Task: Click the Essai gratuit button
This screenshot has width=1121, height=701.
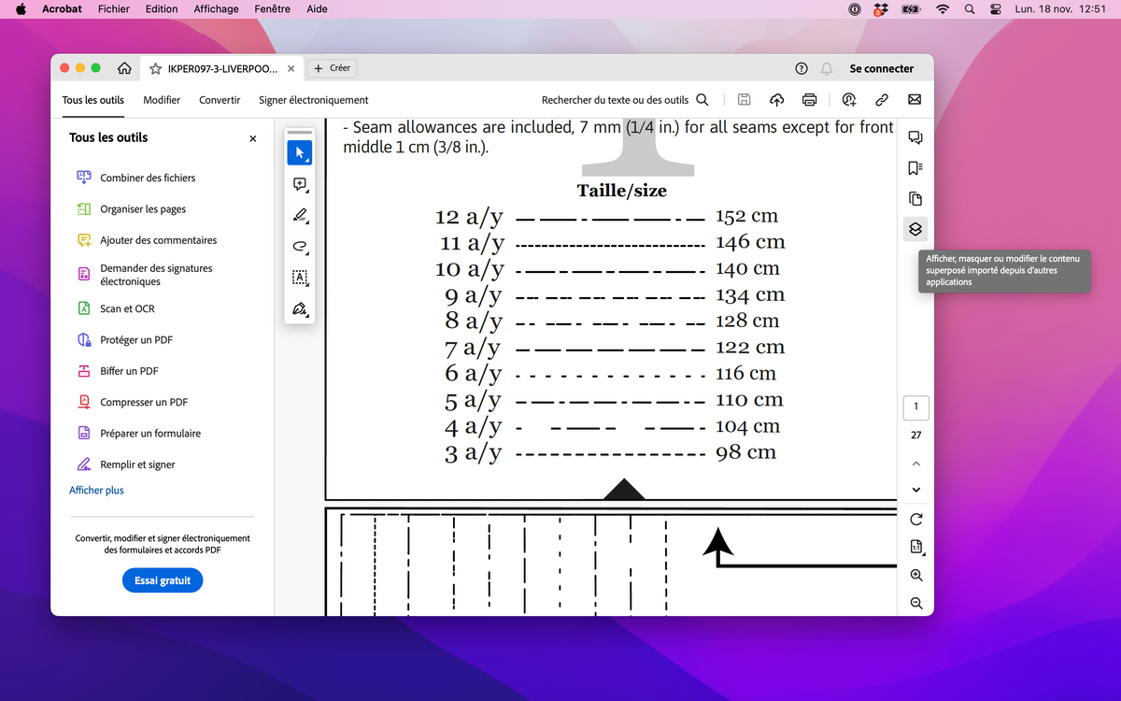Action: (x=163, y=580)
